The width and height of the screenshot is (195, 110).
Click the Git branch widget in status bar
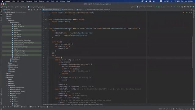(183, 109)
